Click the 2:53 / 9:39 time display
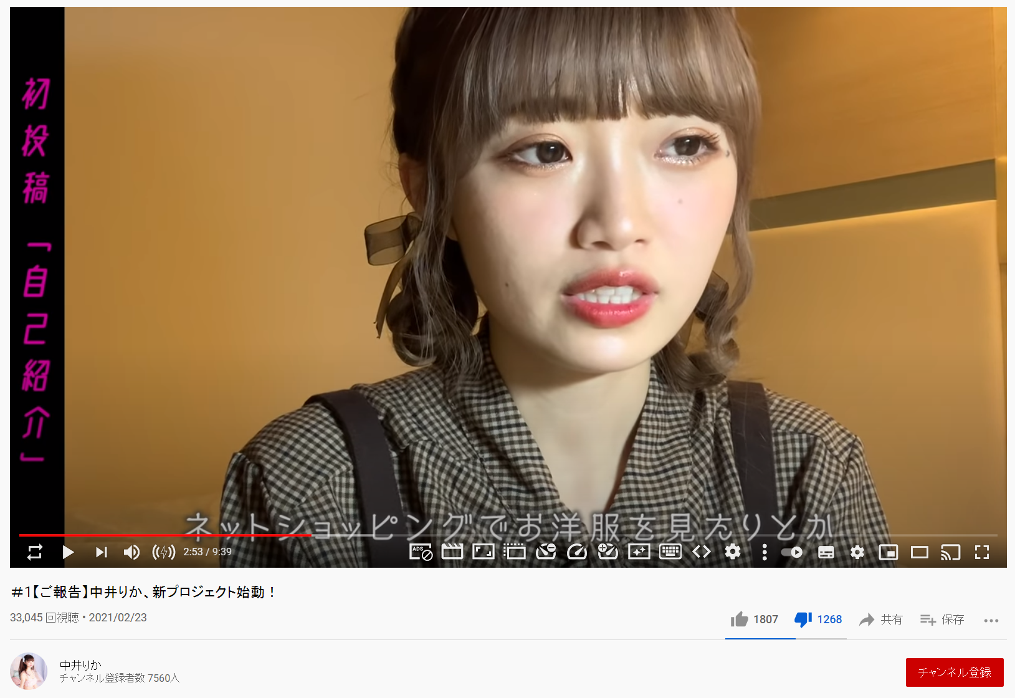The image size is (1015, 698). pos(207,552)
